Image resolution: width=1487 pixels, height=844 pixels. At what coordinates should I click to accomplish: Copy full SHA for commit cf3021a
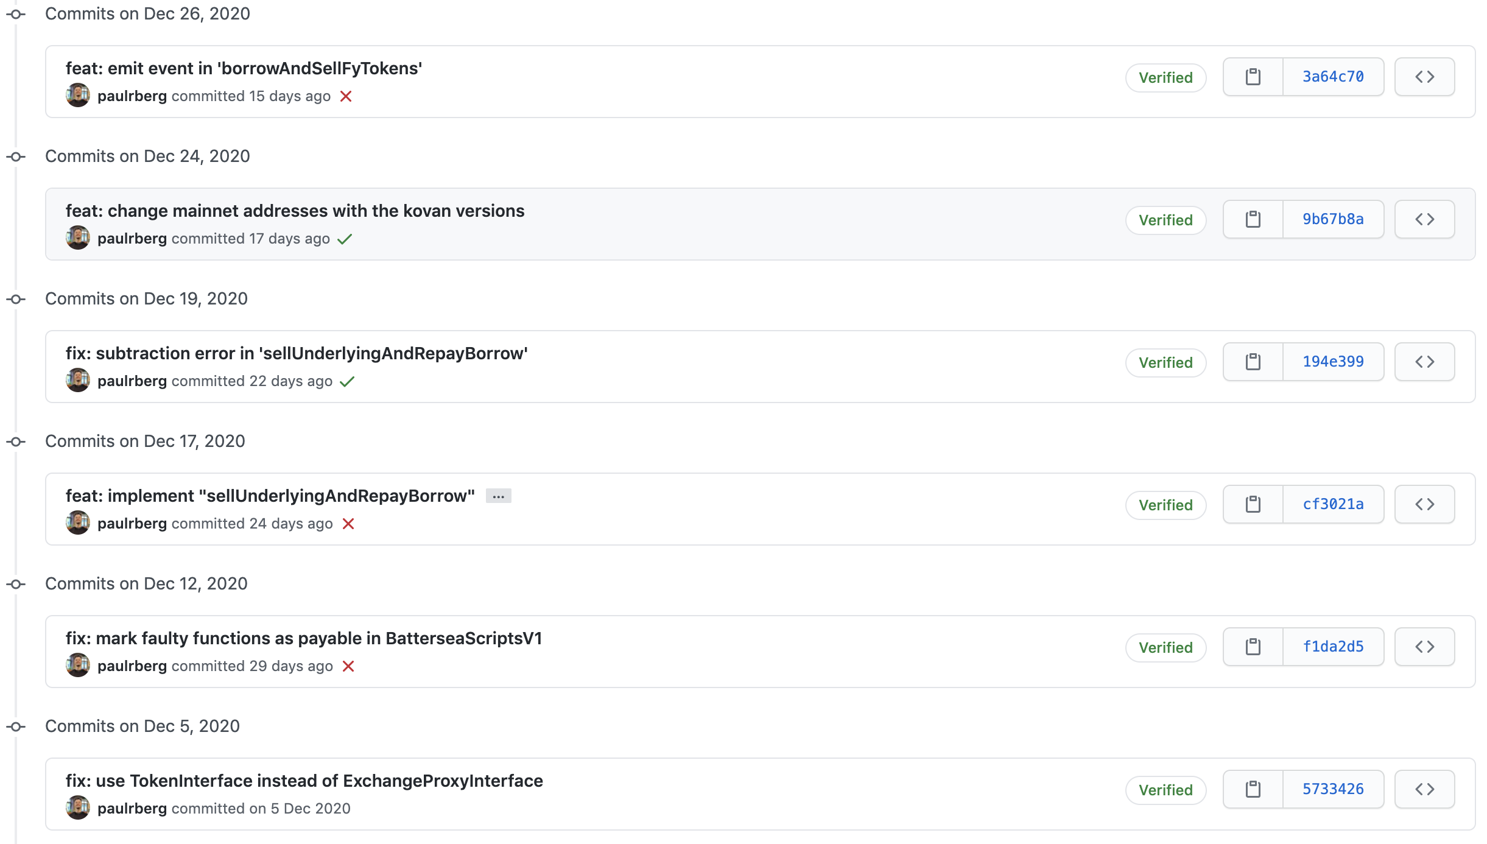[1253, 504]
